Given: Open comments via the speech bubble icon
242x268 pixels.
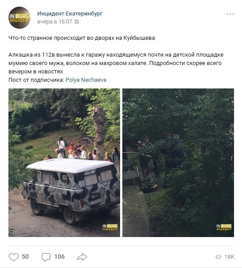Looking at the screenshot, I should pos(46,257).
